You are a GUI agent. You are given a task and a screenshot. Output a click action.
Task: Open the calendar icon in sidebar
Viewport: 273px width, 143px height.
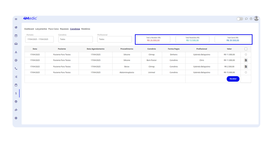[x=16, y=36]
